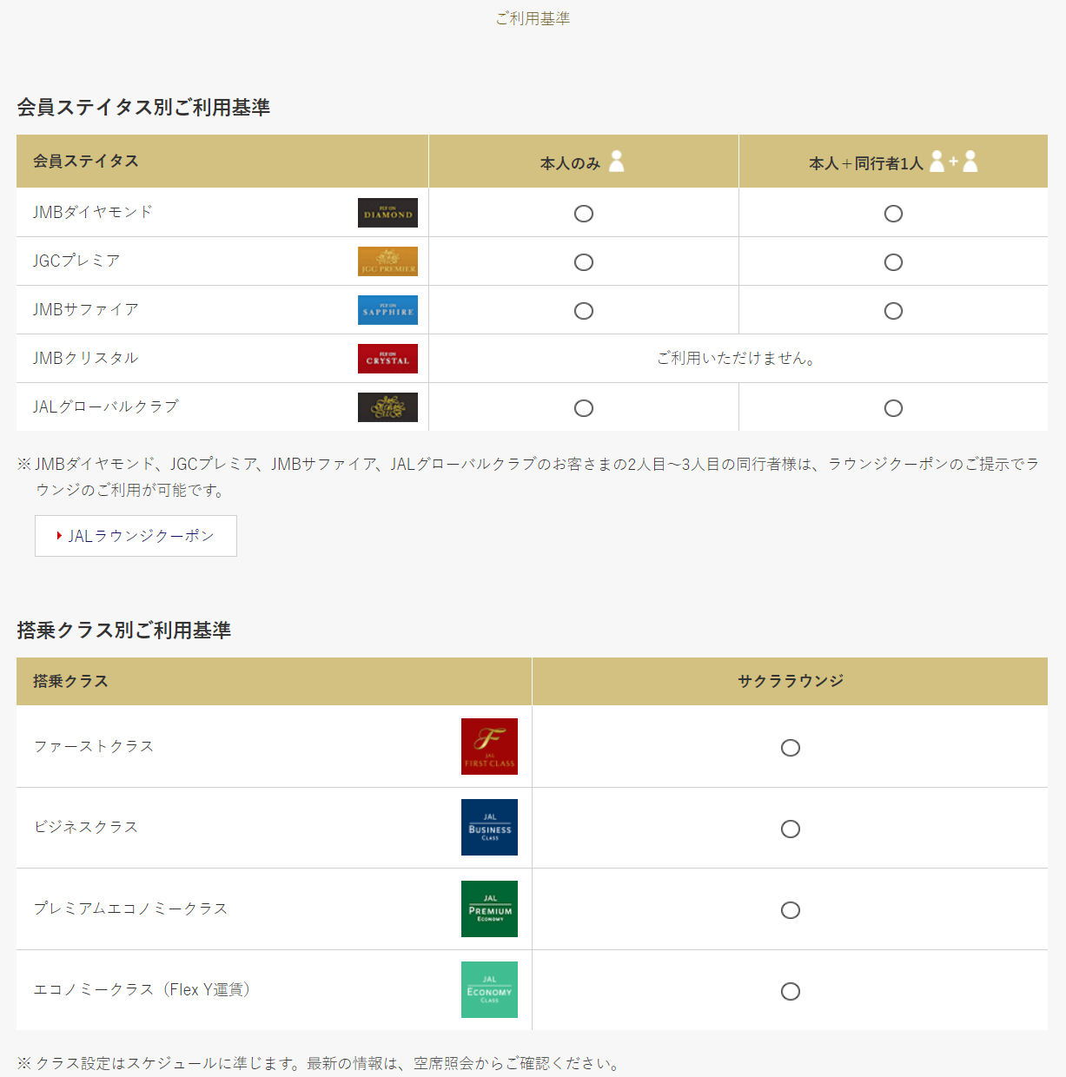Viewport: 1066px width, 1077px height.
Task: Click the JAL Global Club badge
Action: click(387, 407)
